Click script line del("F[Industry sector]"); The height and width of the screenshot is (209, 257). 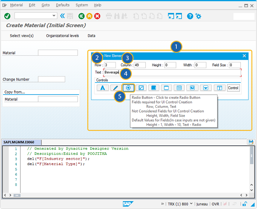[x=58, y=159]
